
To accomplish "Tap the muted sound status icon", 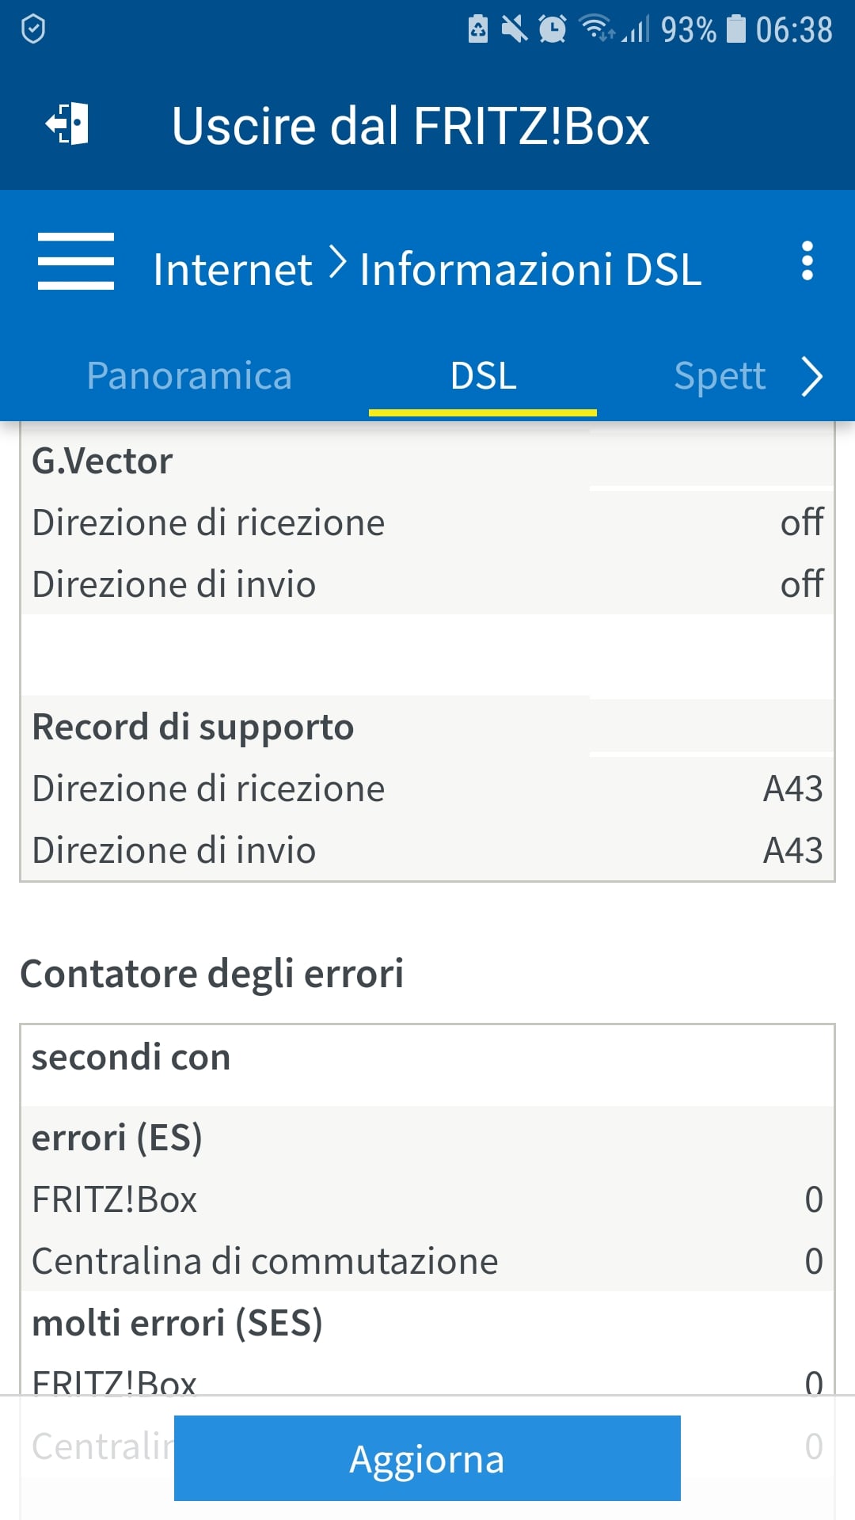I will [x=515, y=30].
